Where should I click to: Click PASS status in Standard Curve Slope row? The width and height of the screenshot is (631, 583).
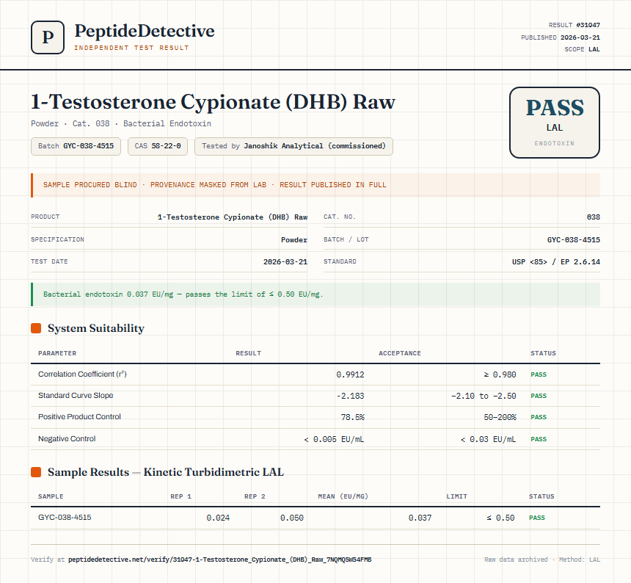click(539, 396)
